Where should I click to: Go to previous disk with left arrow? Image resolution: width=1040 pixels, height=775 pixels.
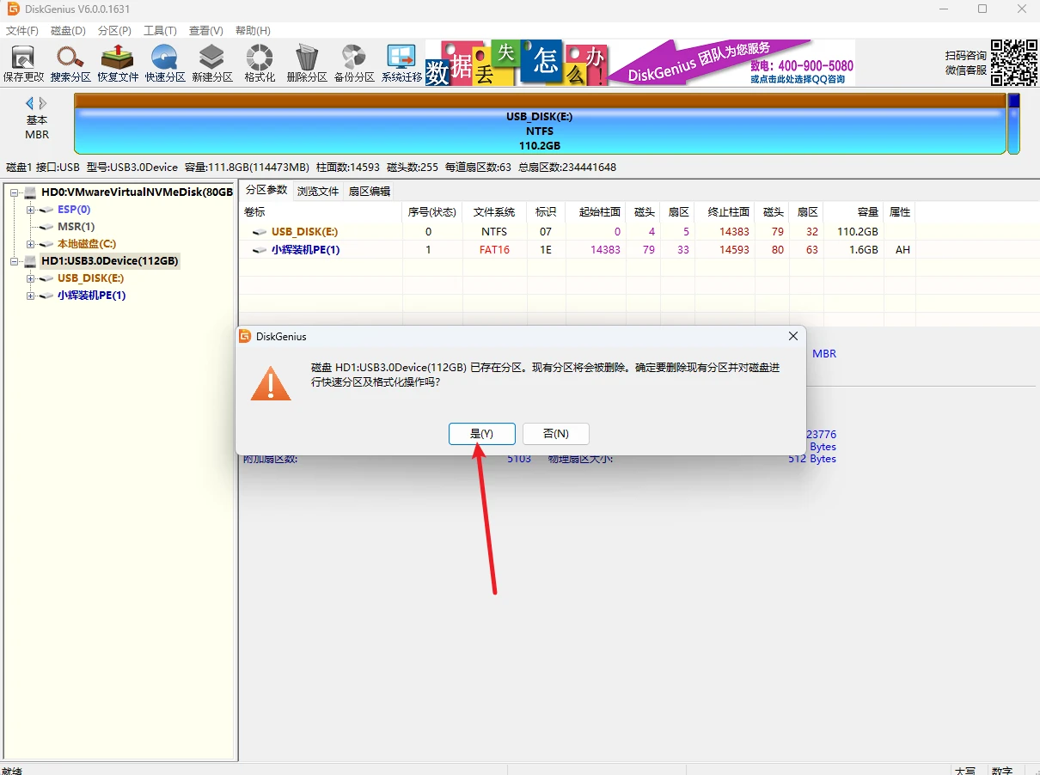tap(29, 103)
